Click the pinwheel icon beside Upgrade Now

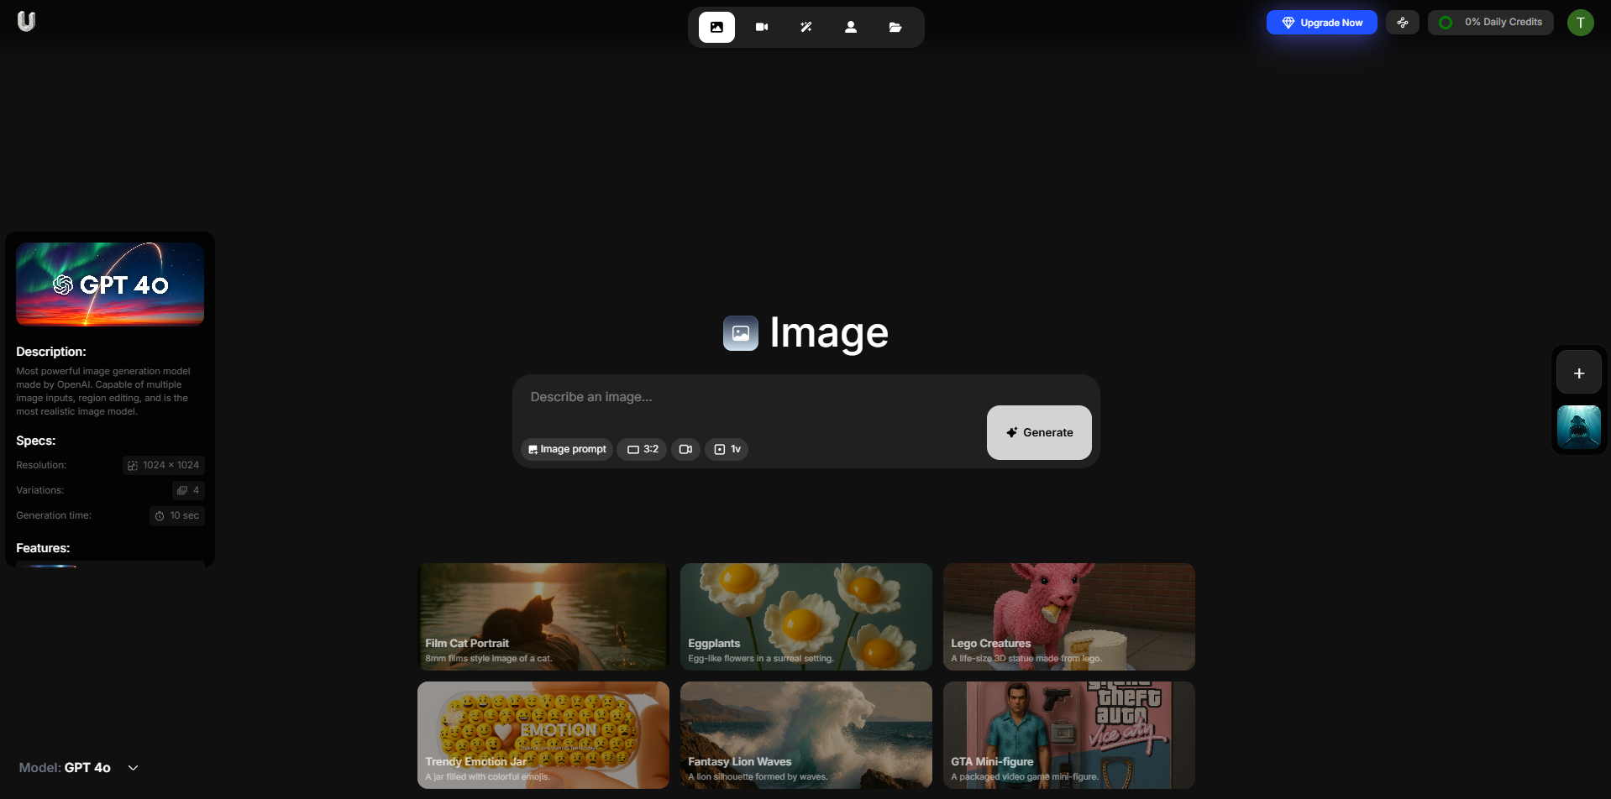(1403, 23)
